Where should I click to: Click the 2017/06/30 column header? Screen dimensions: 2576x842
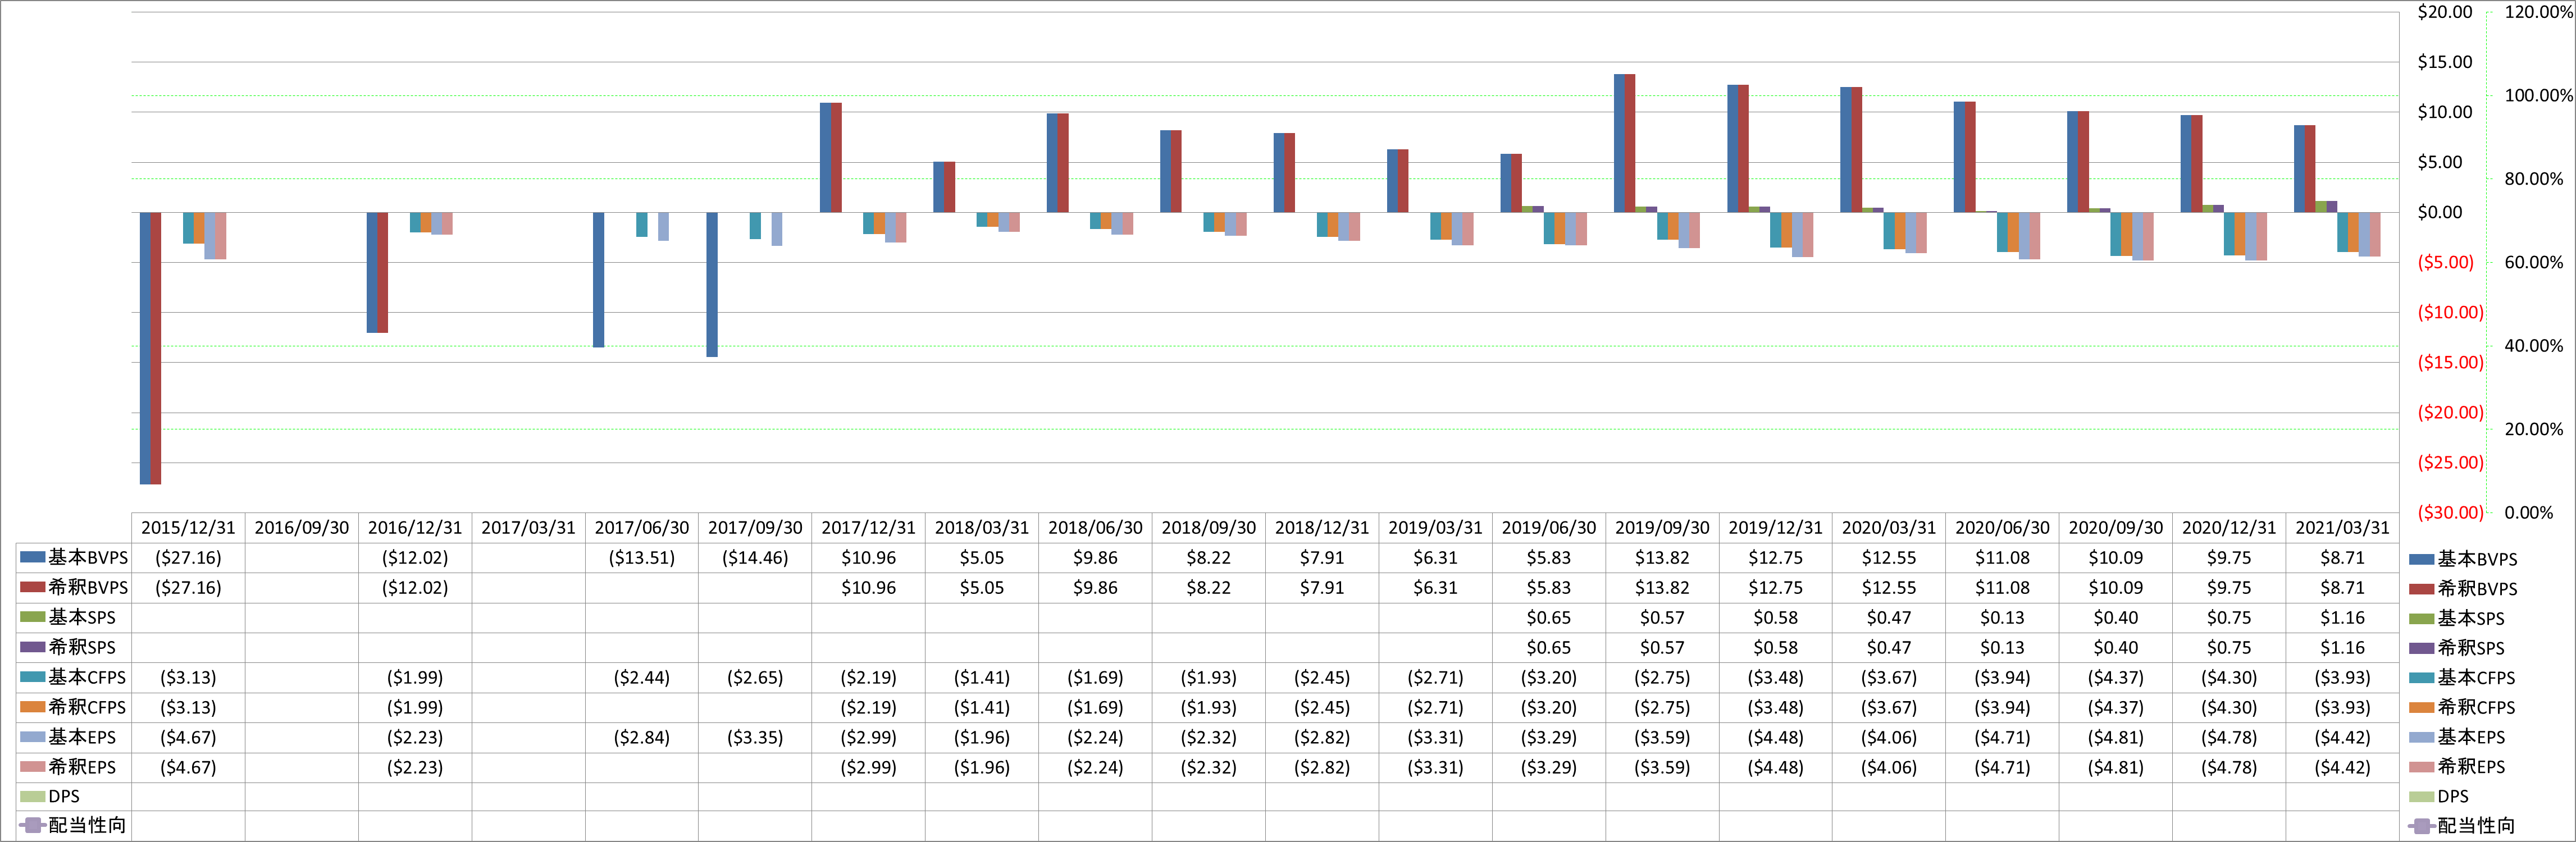click(642, 528)
